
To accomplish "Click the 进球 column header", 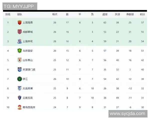I will [x=105, y=14].
